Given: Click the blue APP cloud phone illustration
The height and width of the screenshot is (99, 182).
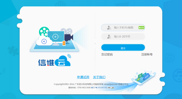Looking at the screenshot, I should 144,77.
